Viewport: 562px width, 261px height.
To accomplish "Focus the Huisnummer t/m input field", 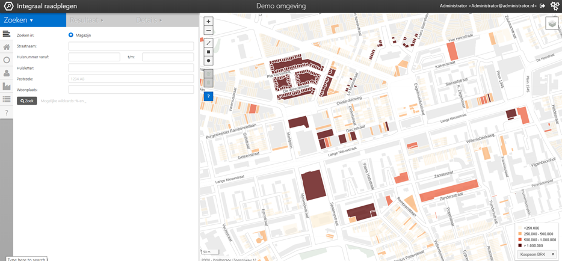I will (168, 57).
